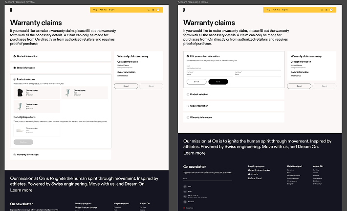The height and width of the screenshot is (211, 347).
Task: Open Loyalty program link in right frame footer
Action: [x=256, y=166]
